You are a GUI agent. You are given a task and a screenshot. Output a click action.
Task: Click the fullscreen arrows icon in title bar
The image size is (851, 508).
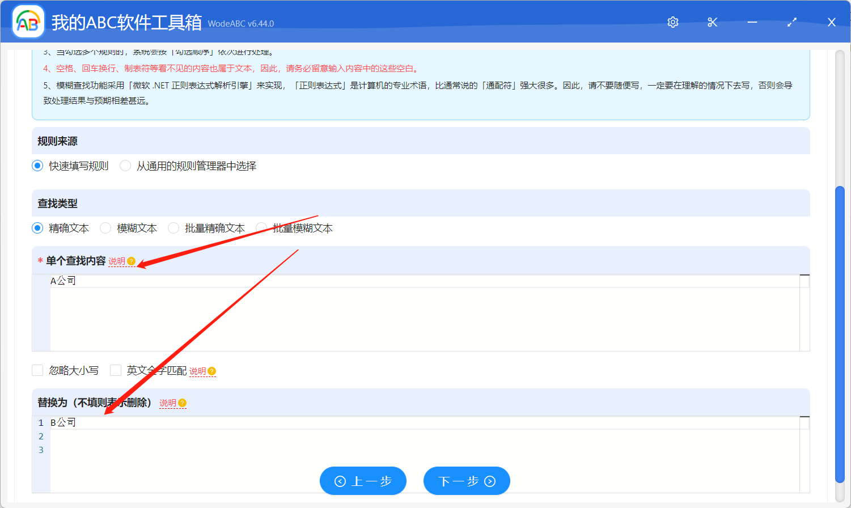pyautogui.click(x=792, y=22)
